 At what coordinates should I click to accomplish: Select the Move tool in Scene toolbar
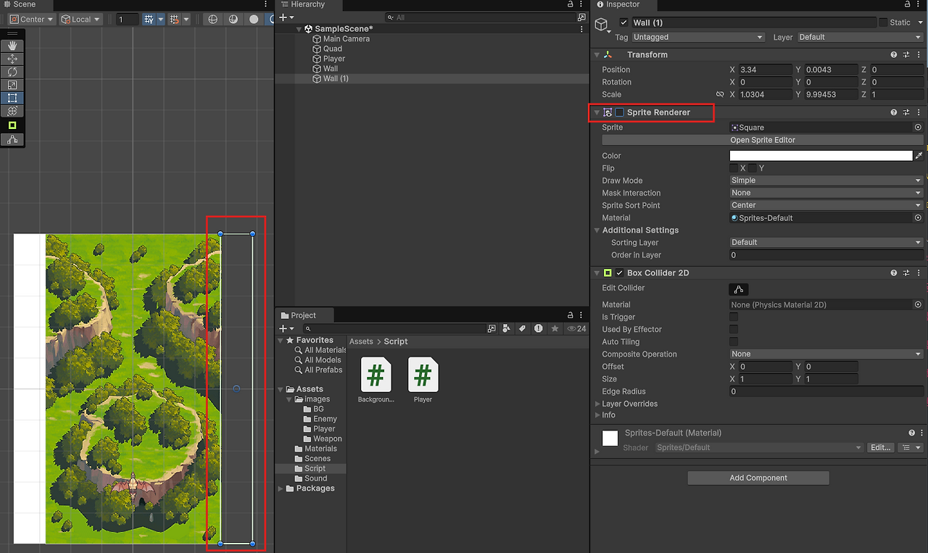point(12,59)
